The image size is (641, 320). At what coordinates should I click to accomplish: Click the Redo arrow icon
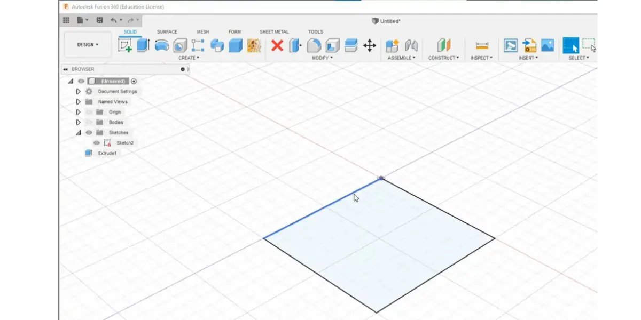tap(131, 20)
